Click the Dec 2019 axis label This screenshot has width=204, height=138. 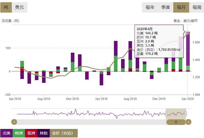click(x=159, y=99)
